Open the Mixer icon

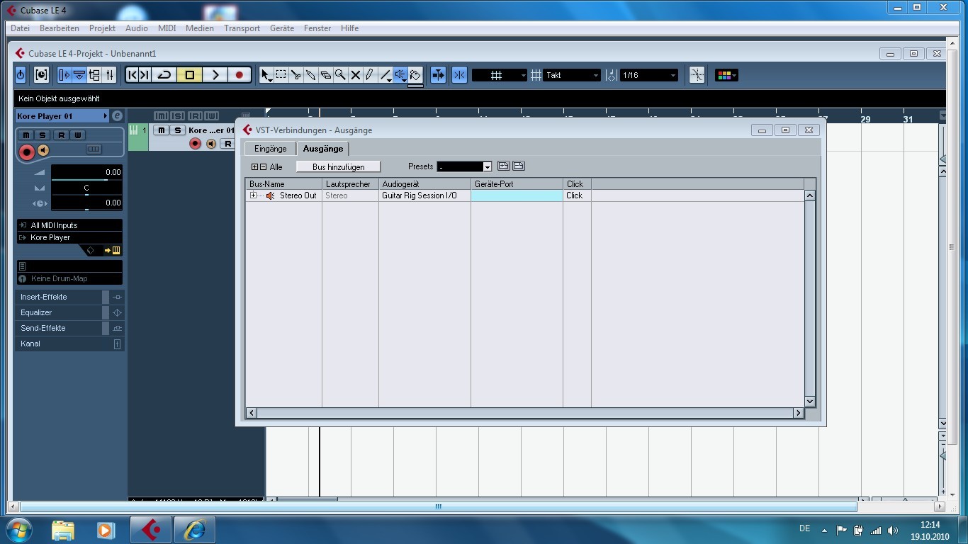[110, 75]
